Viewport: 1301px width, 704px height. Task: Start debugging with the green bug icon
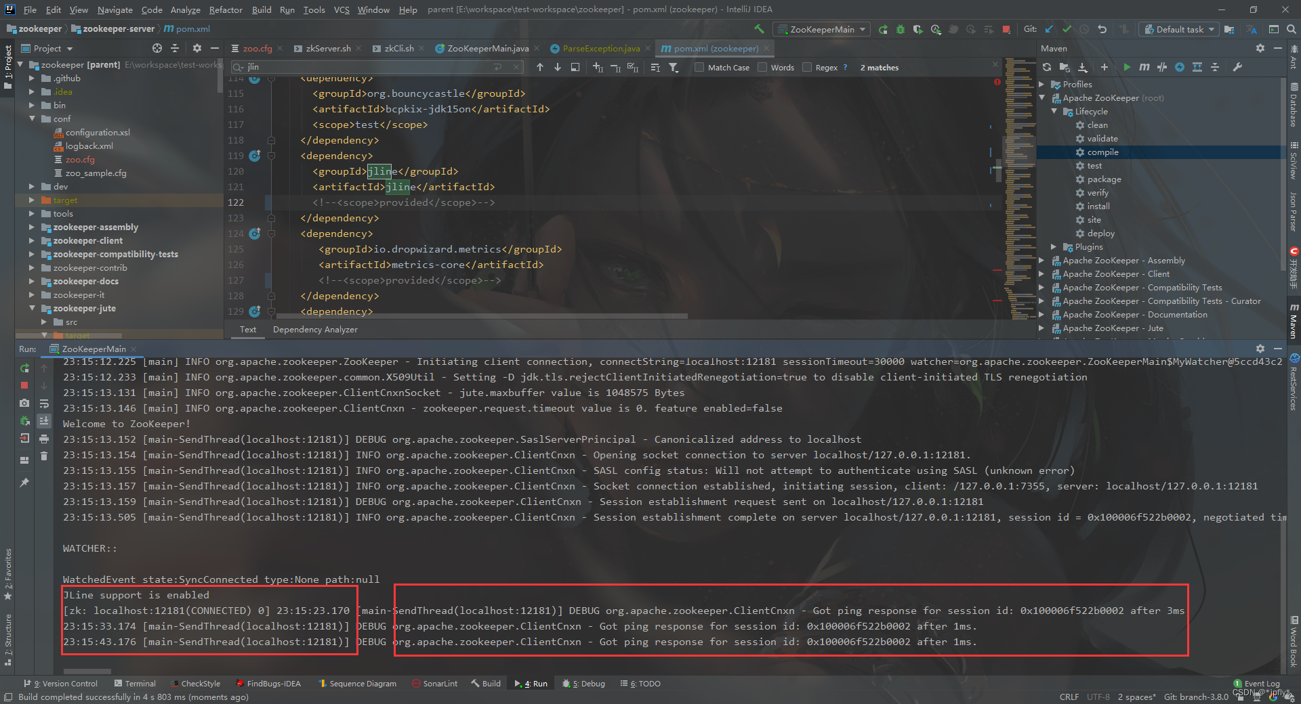901,29
